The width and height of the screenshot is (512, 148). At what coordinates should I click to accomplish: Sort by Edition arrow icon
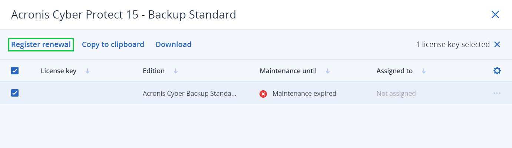pos(176,71)
